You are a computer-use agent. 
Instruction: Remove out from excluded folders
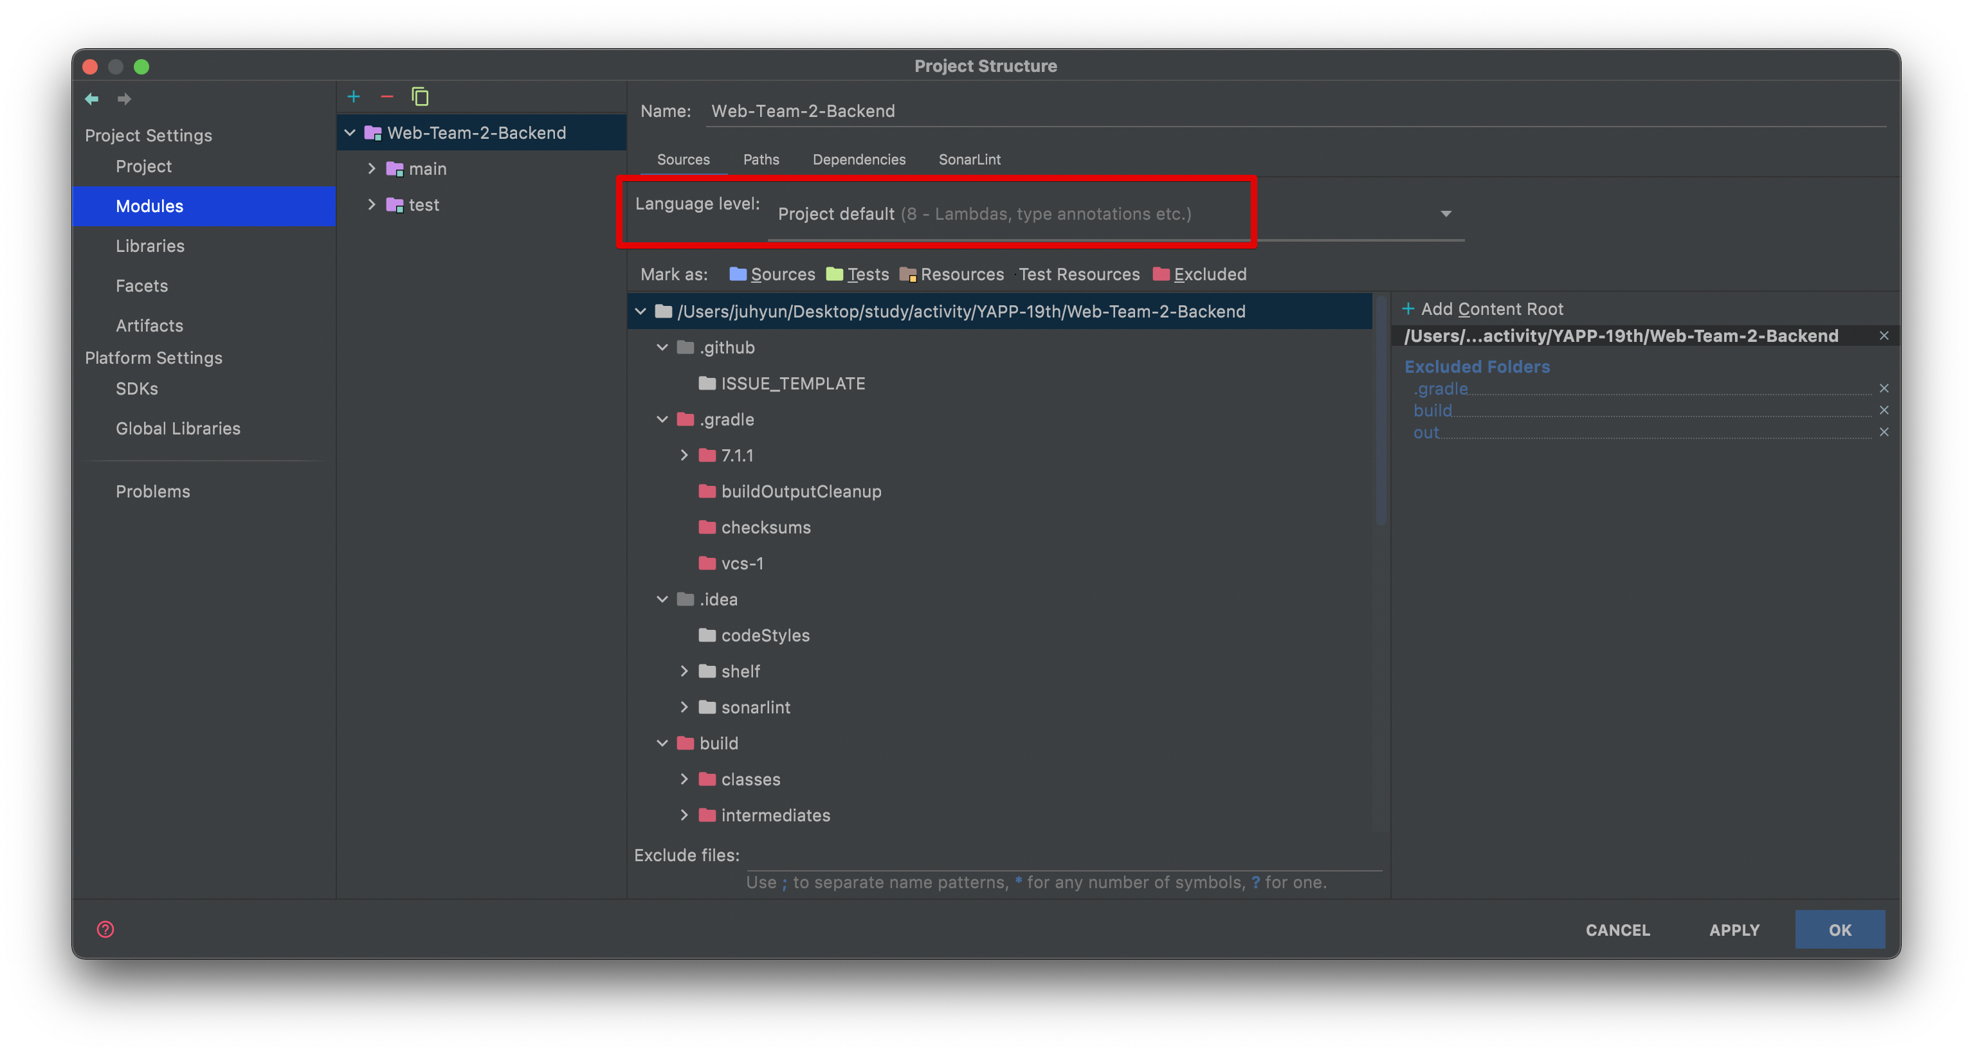(x=1884, y=432)
